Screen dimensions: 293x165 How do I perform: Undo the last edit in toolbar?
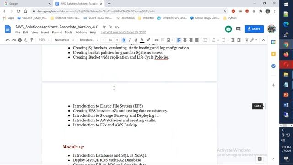[x=7, y=40]
